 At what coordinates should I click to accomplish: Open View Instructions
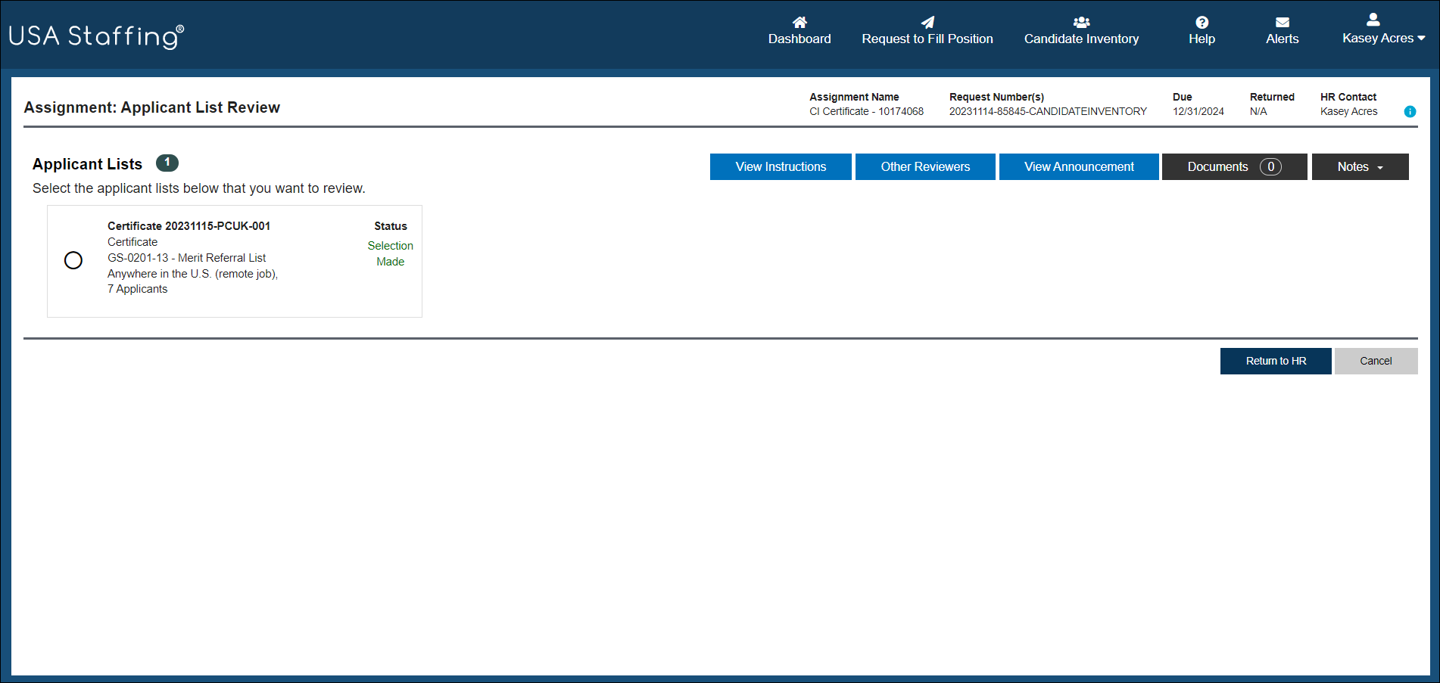781,166
